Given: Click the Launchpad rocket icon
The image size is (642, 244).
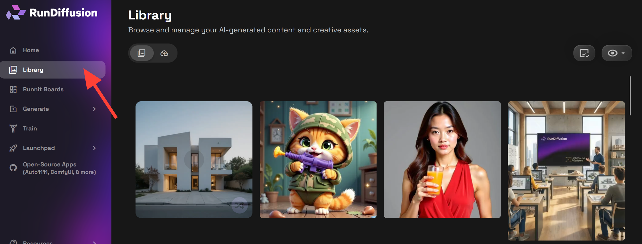Looking at the screenshot, I should click(x=13, y=148).
